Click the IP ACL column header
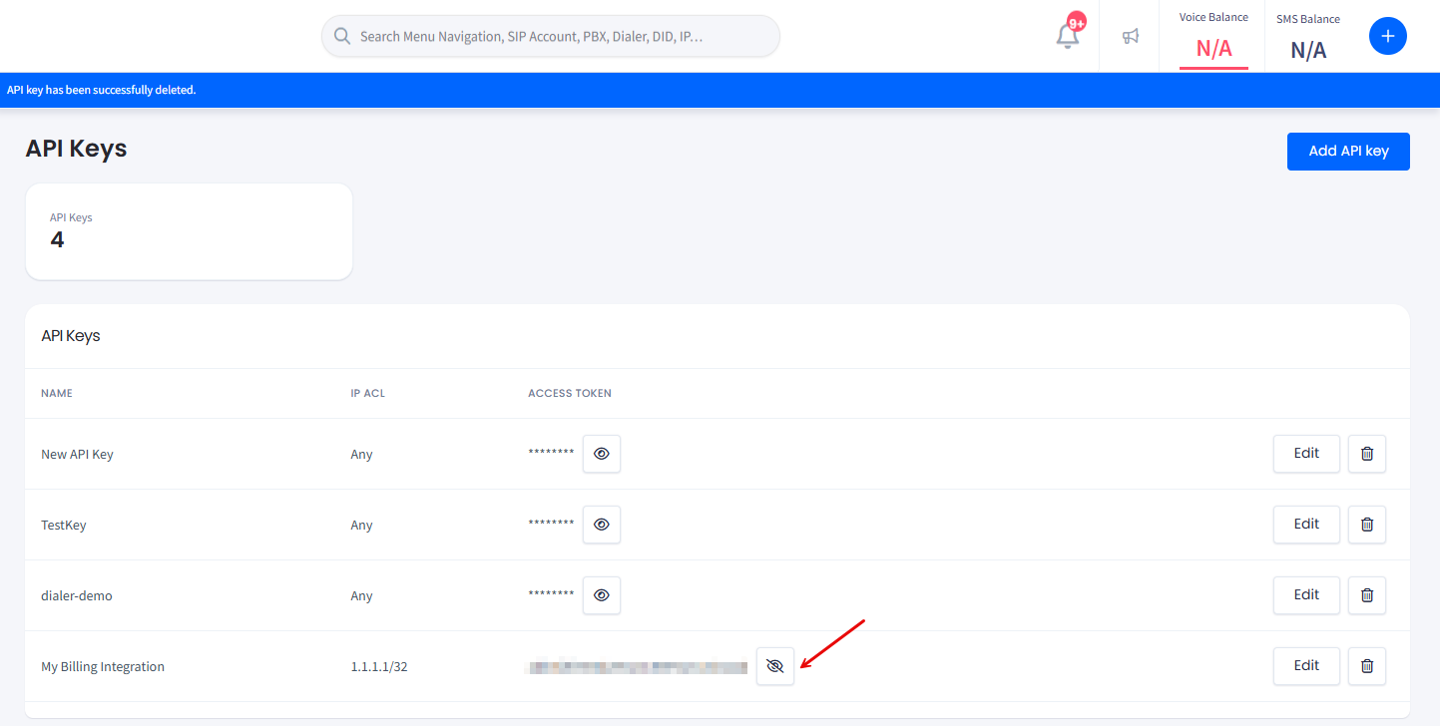Viewport: 1440px width, 726px height. pyautogui.click(x=368, y=393)
